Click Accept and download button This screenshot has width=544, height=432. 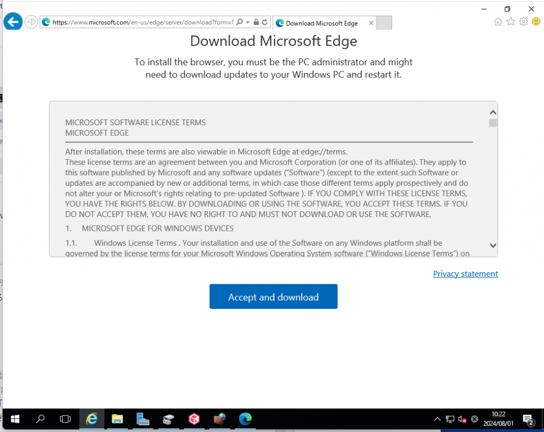274,297
